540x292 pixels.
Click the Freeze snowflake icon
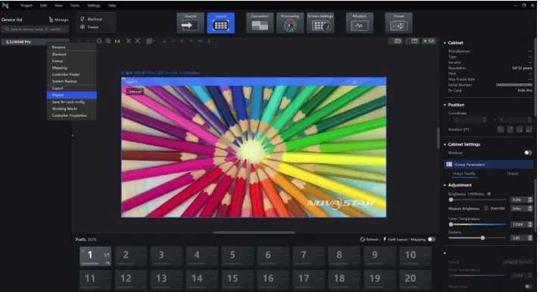click(83, 27)
